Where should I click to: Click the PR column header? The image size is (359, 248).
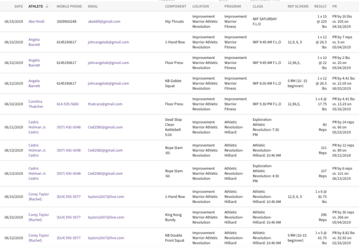click(x=334, y=7)
